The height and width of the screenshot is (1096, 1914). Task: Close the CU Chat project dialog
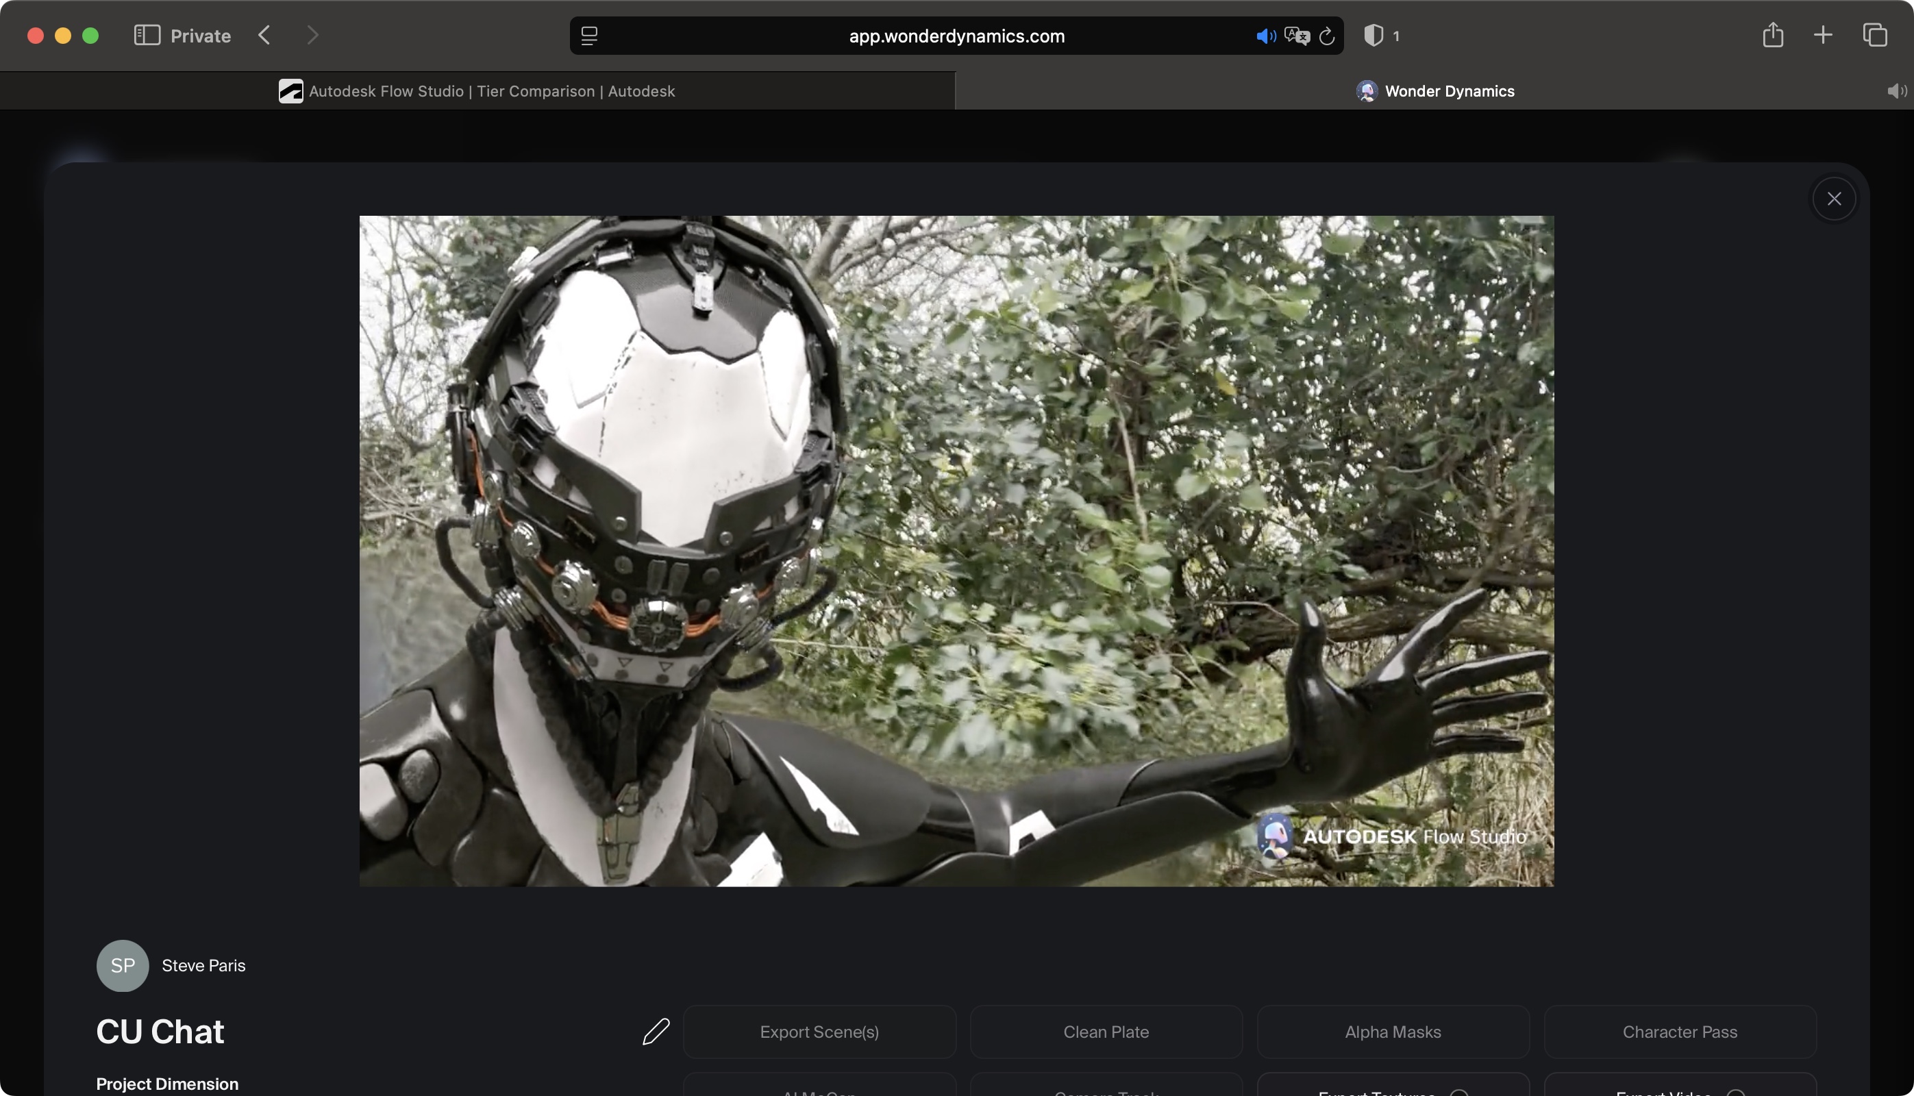(1835, 199)
